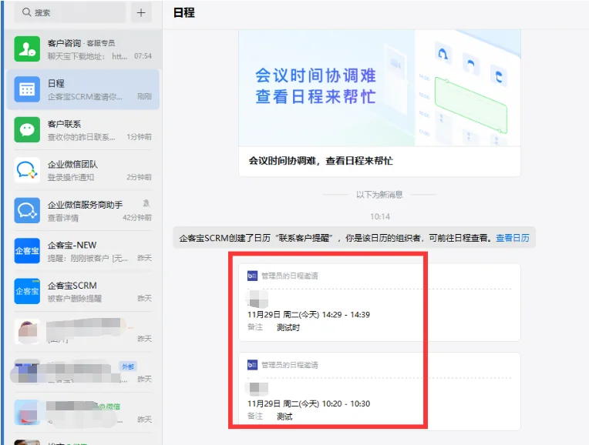Screen dimensions: 589x445
Task: Click 登录操作通知 message preview
Action: tap(71, 178)
